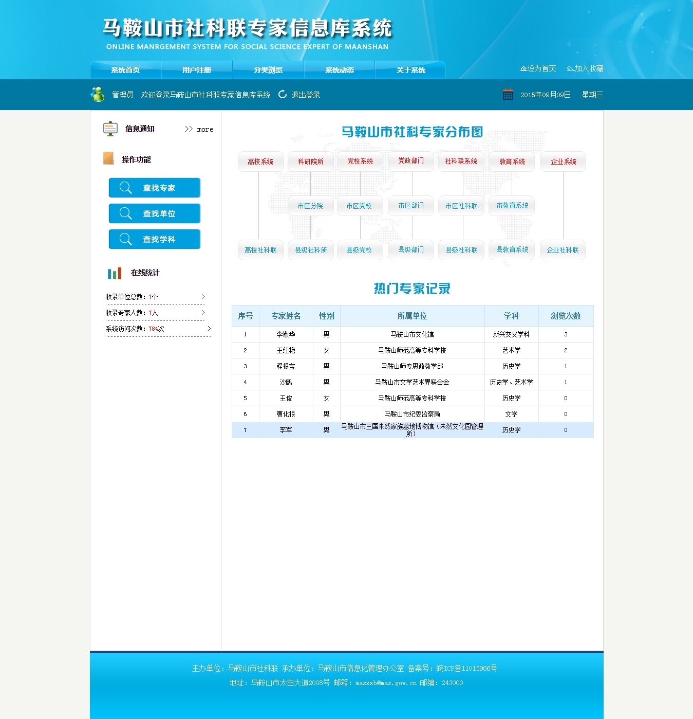
Task: Click expert name 王俊
Action: 286,398
